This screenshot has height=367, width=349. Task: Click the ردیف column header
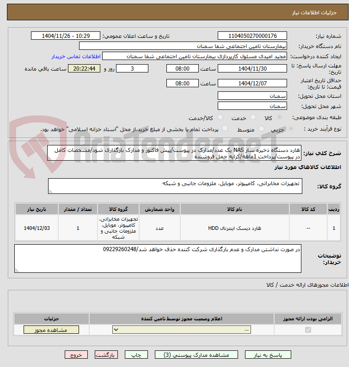334,209
